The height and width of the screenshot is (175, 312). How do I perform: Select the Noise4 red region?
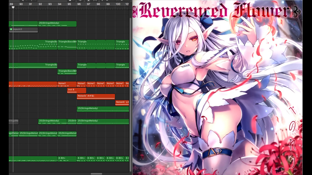point(122,103)
